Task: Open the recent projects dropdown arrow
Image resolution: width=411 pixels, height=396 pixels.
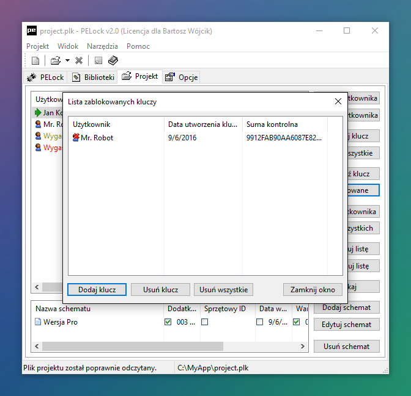Action: pyautogui.click(x=67, y=60)
